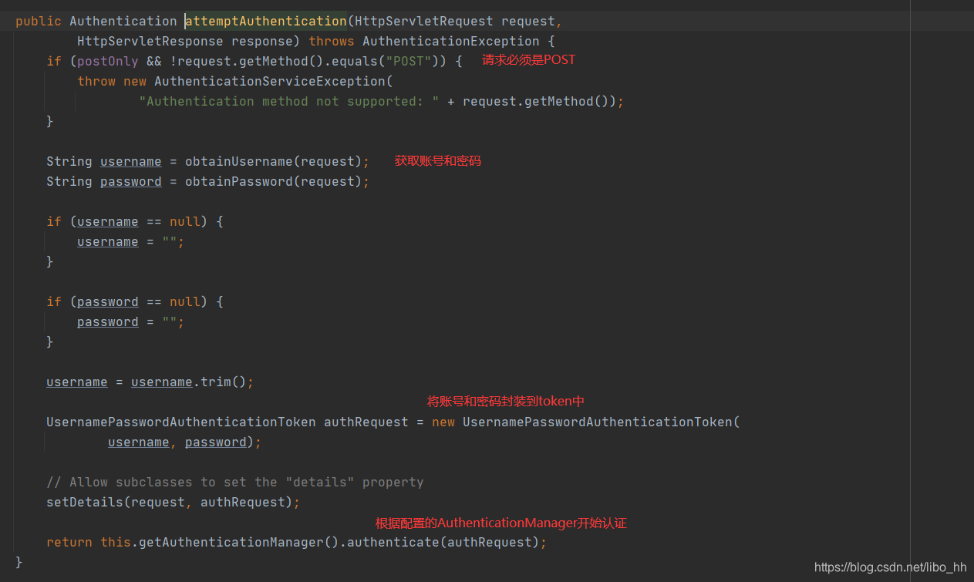Click the obtainPassword method call
Viewport: 974px width, 582px height.
click(x=239, y=181)
